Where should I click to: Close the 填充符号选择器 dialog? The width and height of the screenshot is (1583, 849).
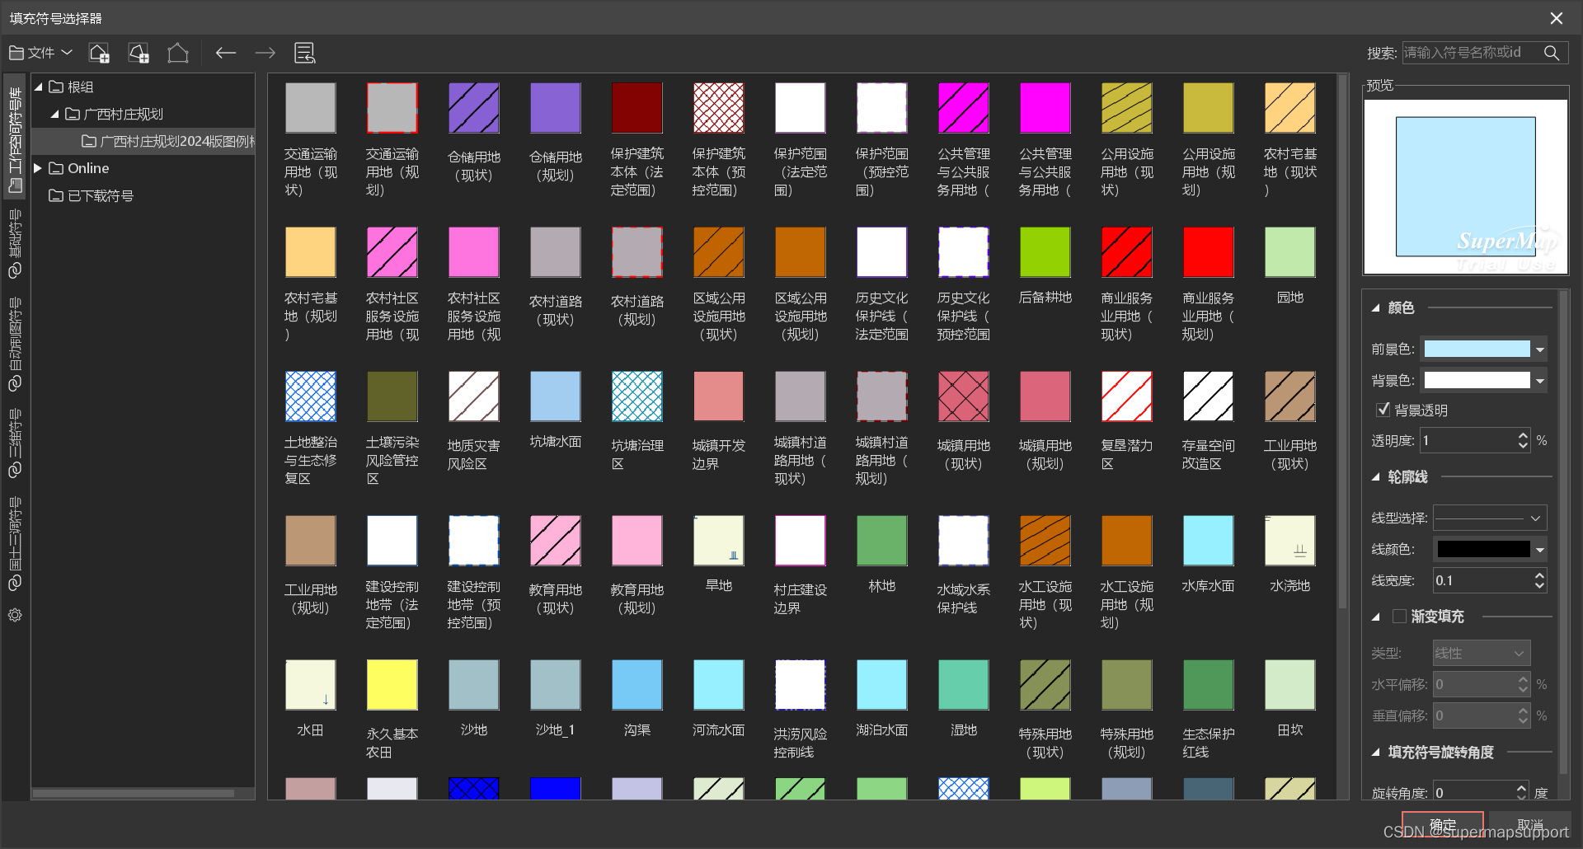1556,18
